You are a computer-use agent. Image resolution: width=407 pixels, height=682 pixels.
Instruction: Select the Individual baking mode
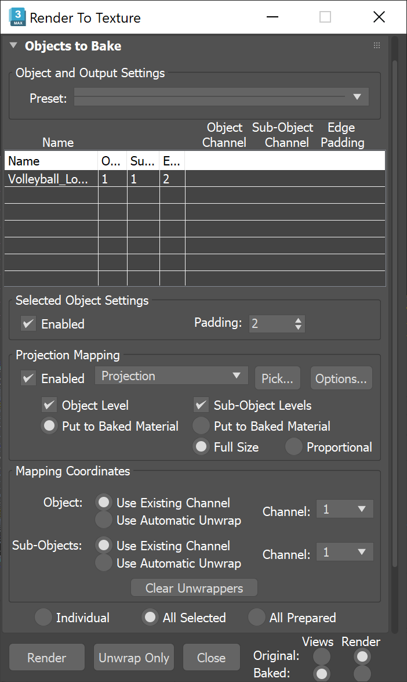tap(43, 618)
